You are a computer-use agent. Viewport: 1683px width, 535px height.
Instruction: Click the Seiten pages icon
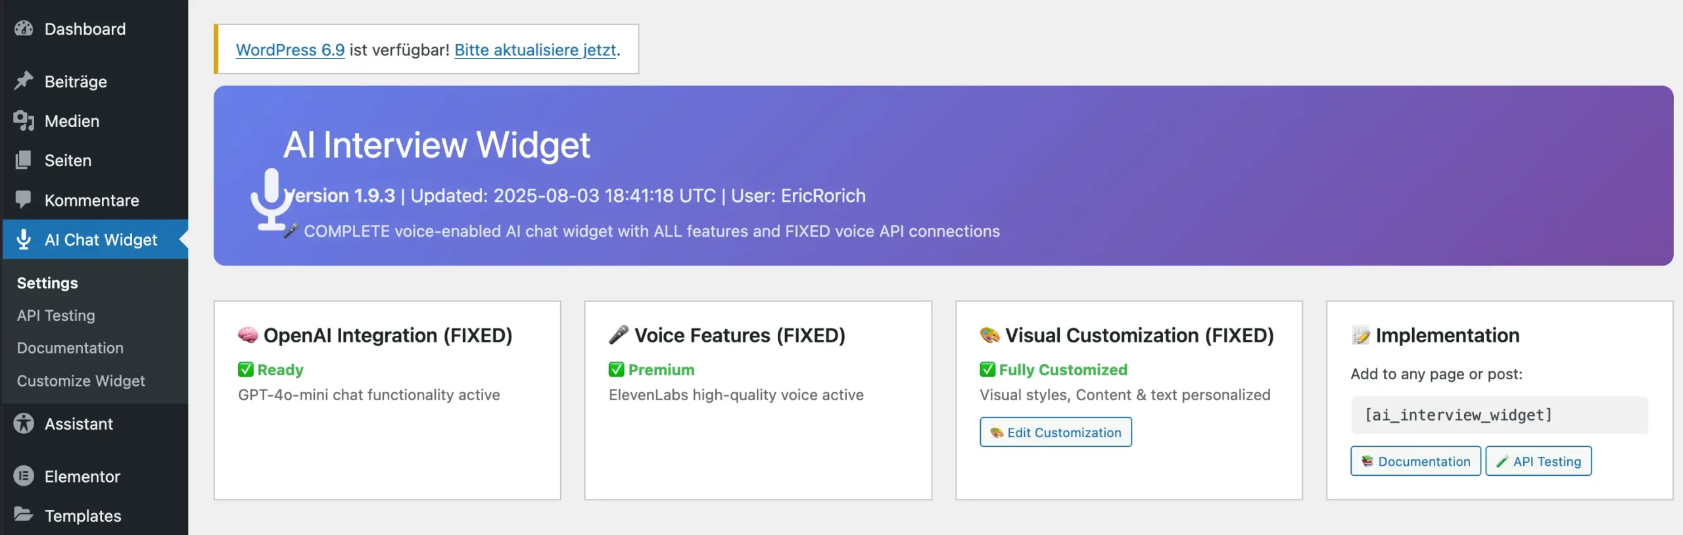pos(24,160)
